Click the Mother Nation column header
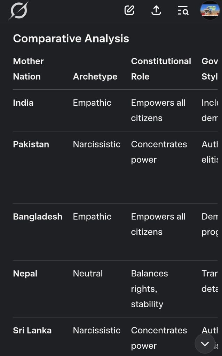Viewport: 222px width, 356px height. [x=28, y=69]
